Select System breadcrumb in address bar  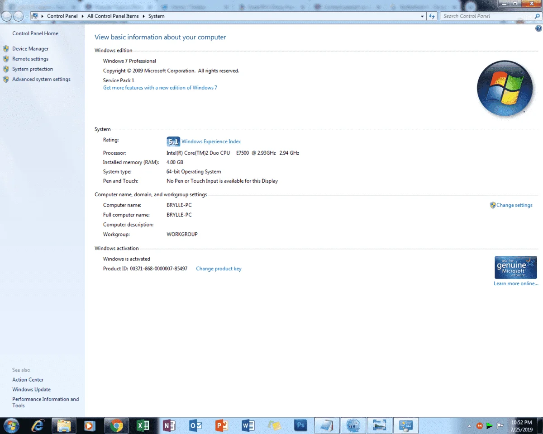(x=157, y=16)
